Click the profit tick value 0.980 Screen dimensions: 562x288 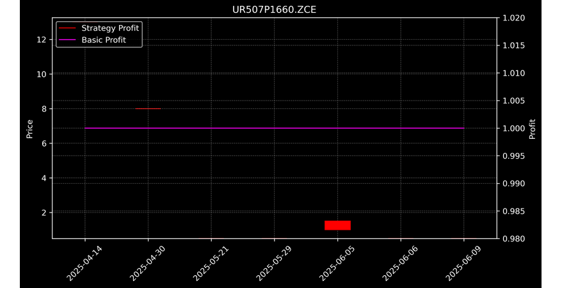pos(513,239)
